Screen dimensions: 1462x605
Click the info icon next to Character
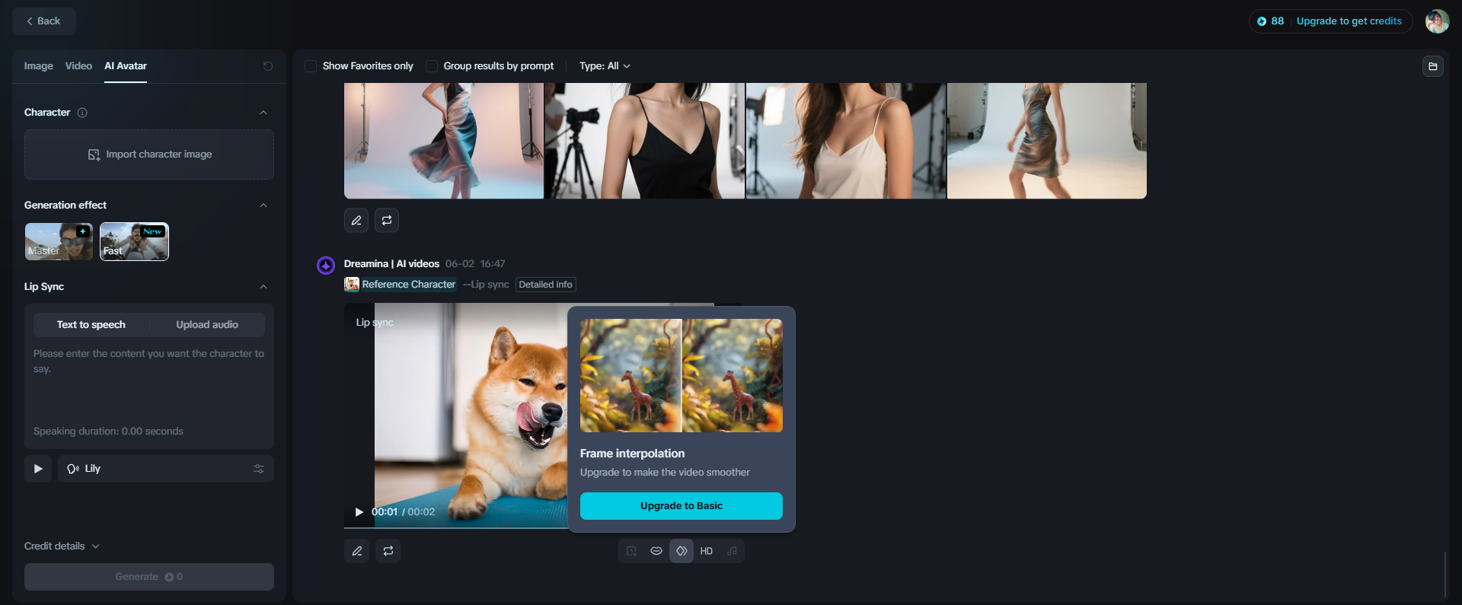point(82,113)
